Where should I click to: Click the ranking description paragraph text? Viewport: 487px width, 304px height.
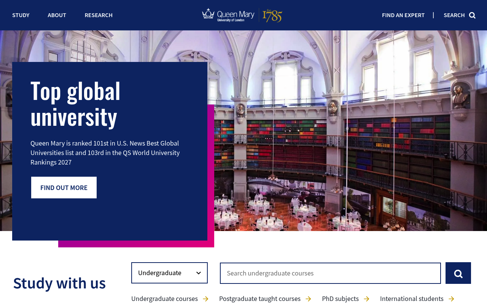click(105, 153)
